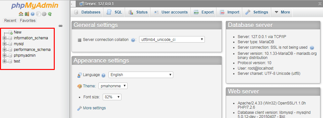Expand the test database node
The image size is (323, 118).
click(5, 61)
